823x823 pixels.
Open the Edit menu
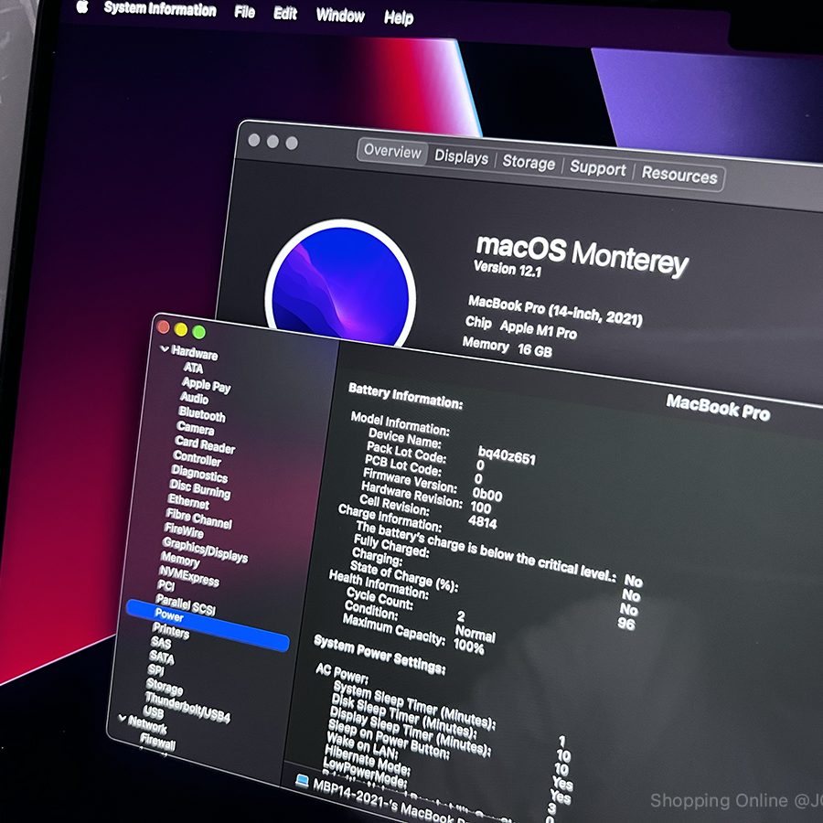pyautogui.click(x=285, y=13)
